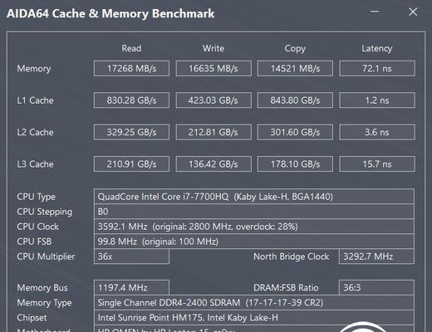Screen dimensions: 432x332
Task: Select the L3 Cache Latency 15.7 ns field
Action: click(377, 164)
